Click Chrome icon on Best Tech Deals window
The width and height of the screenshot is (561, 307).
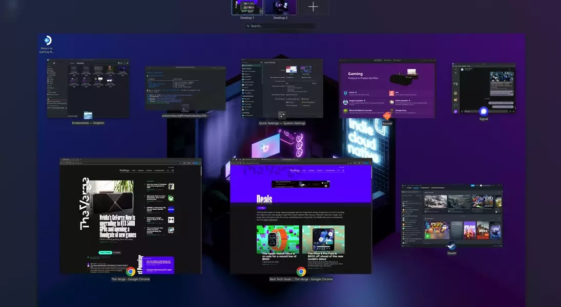pyautogui.click(x=301, y=272)
